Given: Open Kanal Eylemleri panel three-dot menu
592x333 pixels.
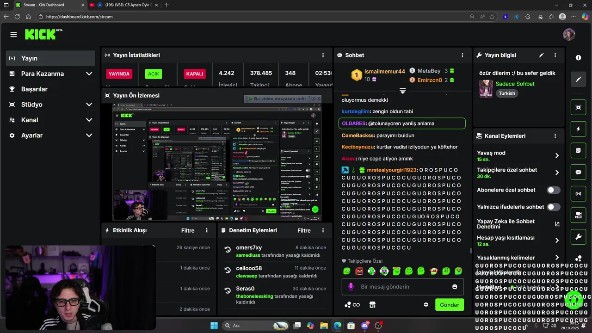Looking at the screenshot, I should click(x=555, y=136).
